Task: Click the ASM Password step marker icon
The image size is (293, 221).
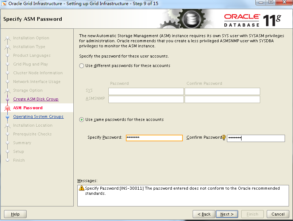Action: point(7,108)
